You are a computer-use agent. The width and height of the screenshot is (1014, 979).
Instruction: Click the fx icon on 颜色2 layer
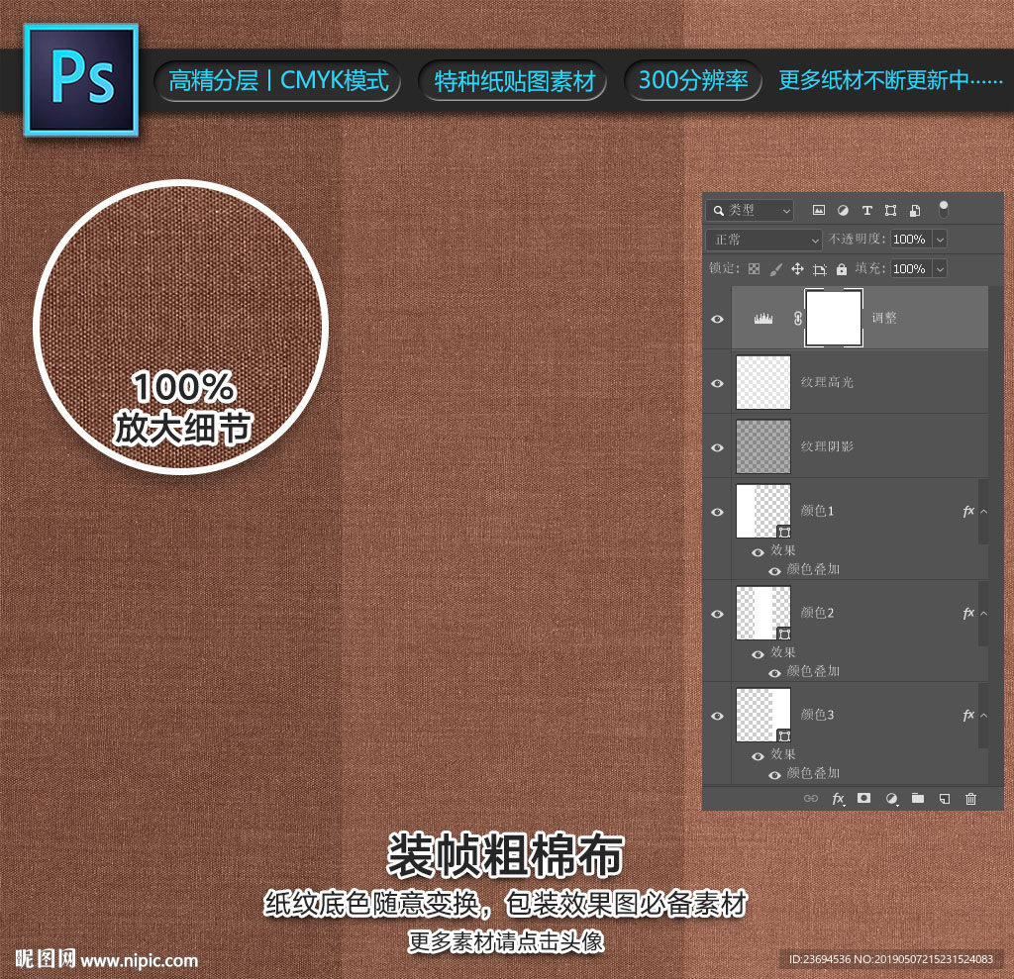click(968, 613)
